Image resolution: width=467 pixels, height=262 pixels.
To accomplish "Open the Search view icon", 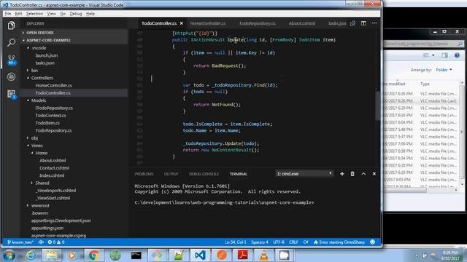I will point(12,42).
